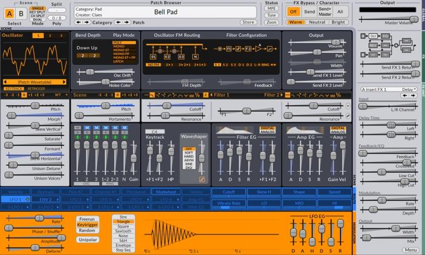
Task: Click the waveshaper curve icon below Waveshaper
Action: [x=202, y=179]
